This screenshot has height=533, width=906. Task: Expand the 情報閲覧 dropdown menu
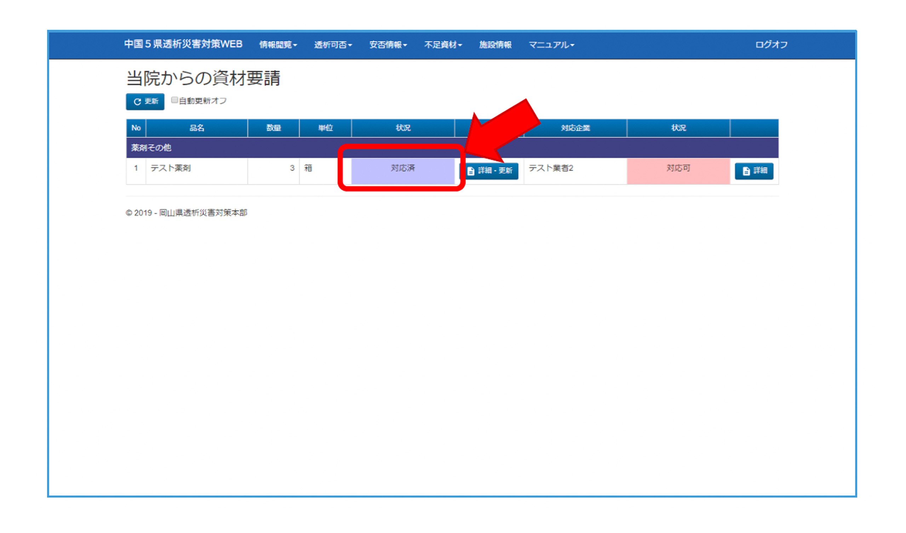coord(278,45)
